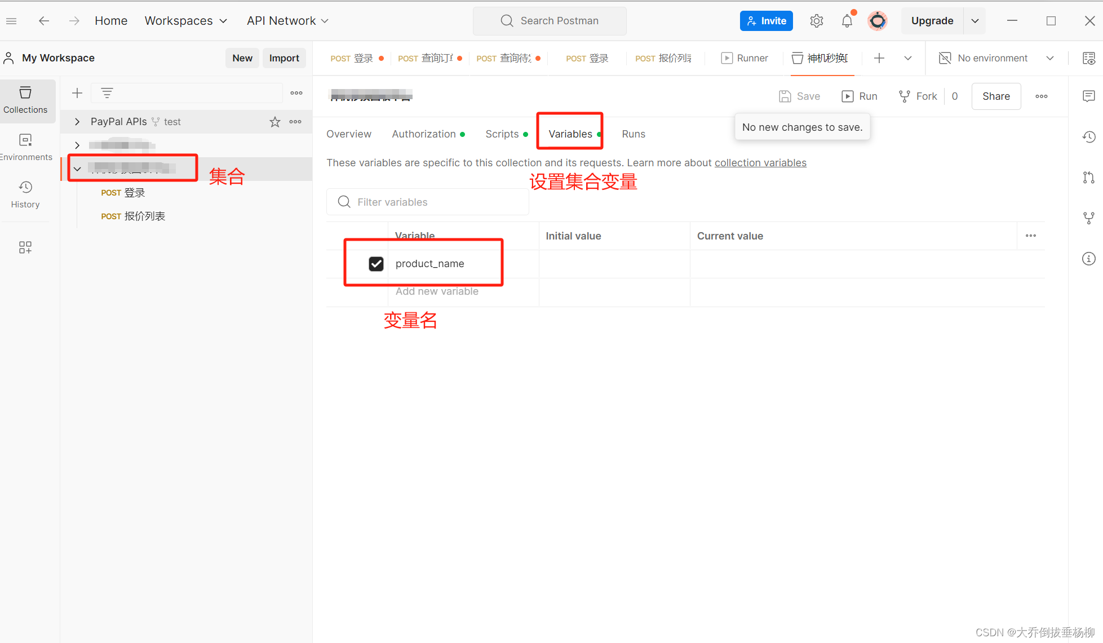
Task: Open the Workspaces dropdown menu
Action: [x=185, y=21]
